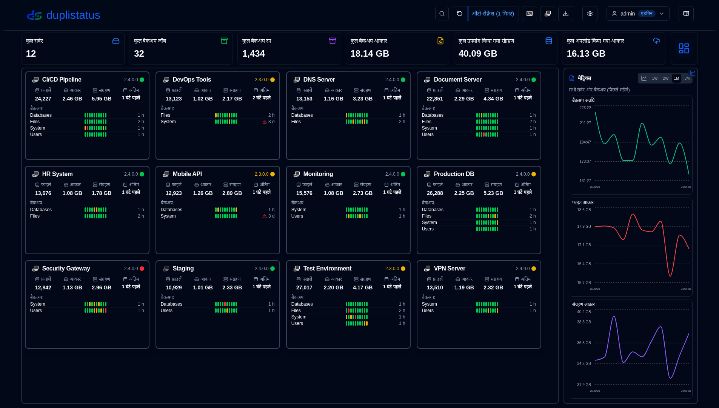Viewport: 719px width, 408px height.
Task: Click the Users row in Staging card
Action: (217, 311)
